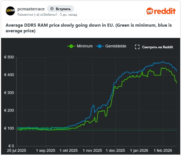The image size is (181, 156).
Task: Click the '5 дн. назад' post timestamp
Action: (x=69, y=14)
